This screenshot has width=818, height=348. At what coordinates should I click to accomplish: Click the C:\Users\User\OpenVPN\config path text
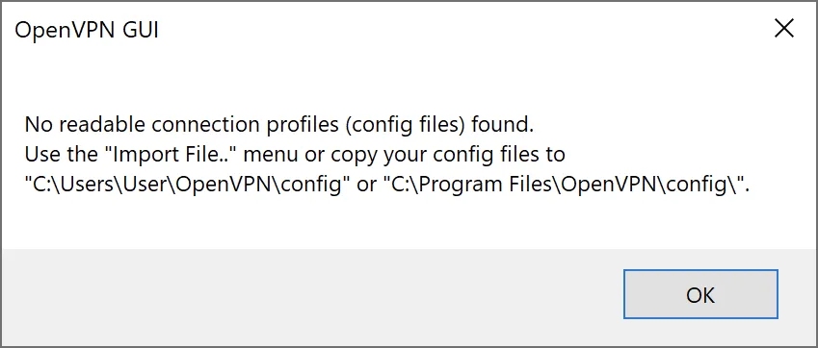pos(187,186)
